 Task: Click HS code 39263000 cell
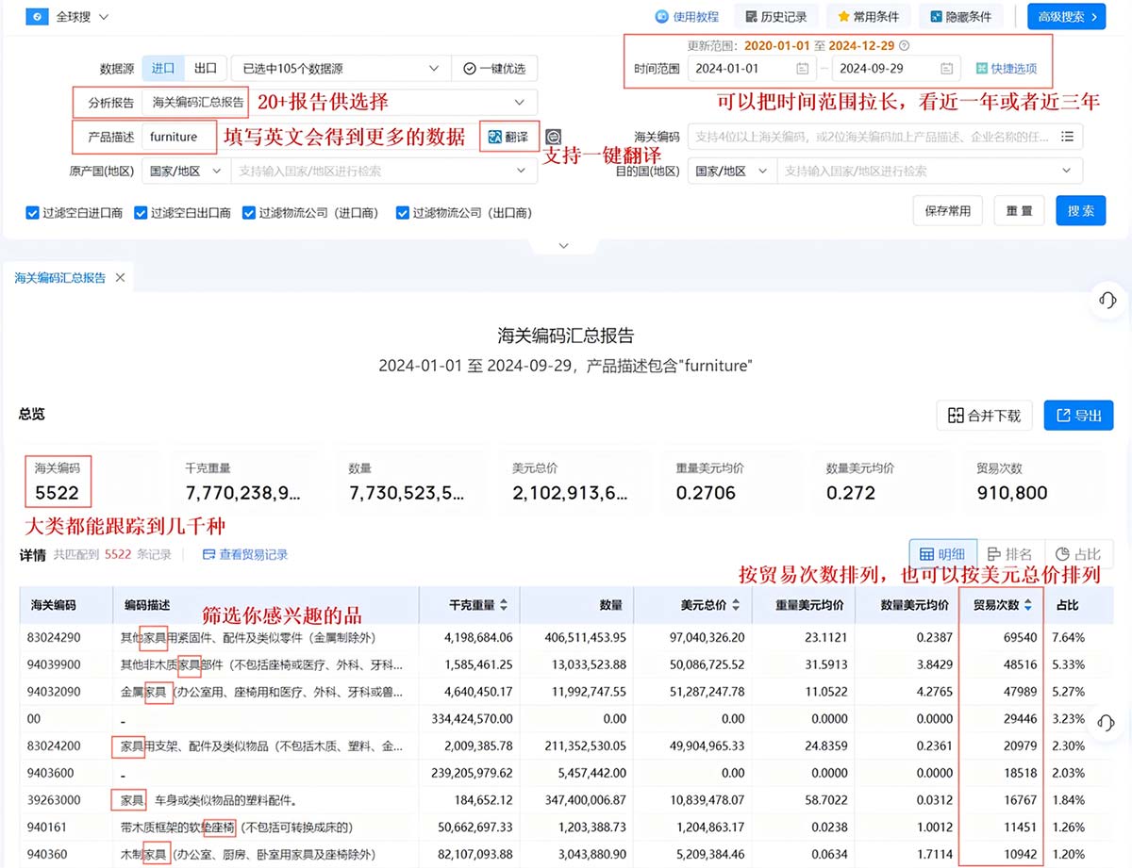(56, 800)
